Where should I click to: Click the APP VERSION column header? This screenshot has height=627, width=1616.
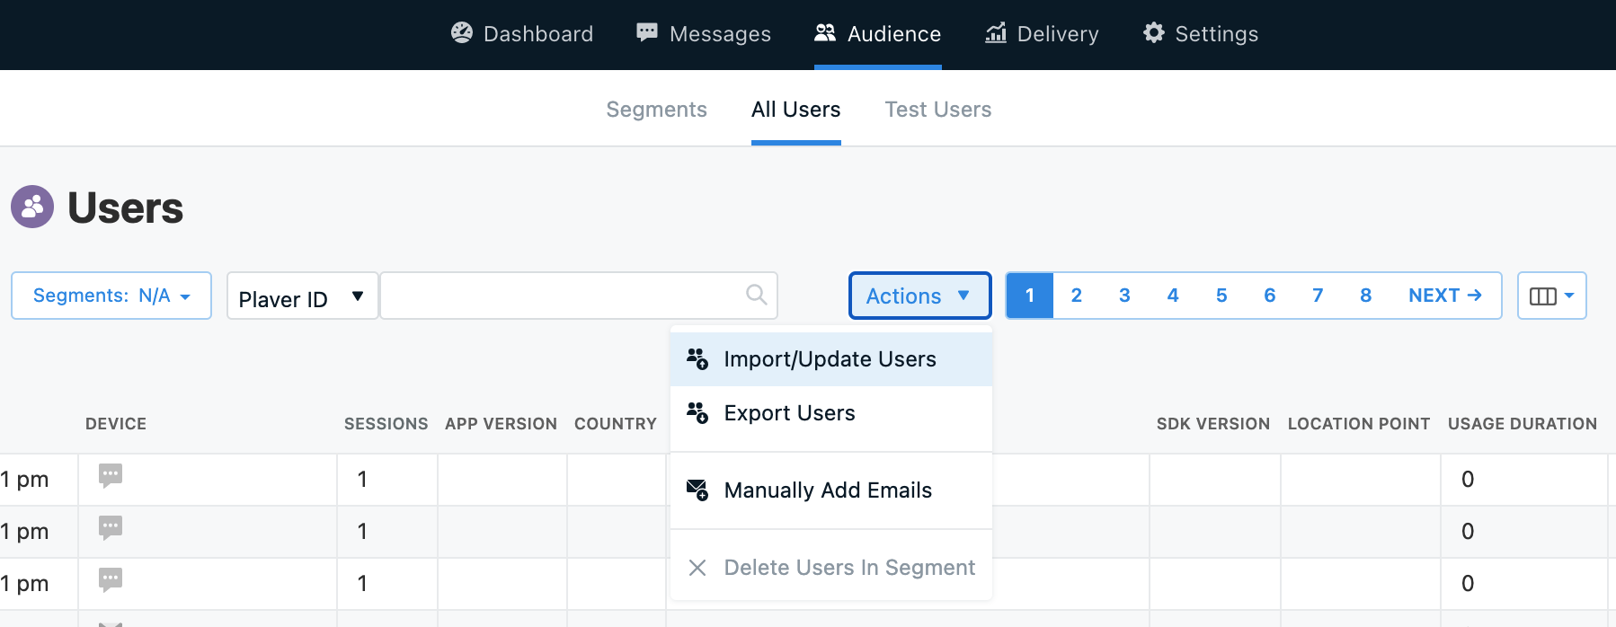click(502, 424)
